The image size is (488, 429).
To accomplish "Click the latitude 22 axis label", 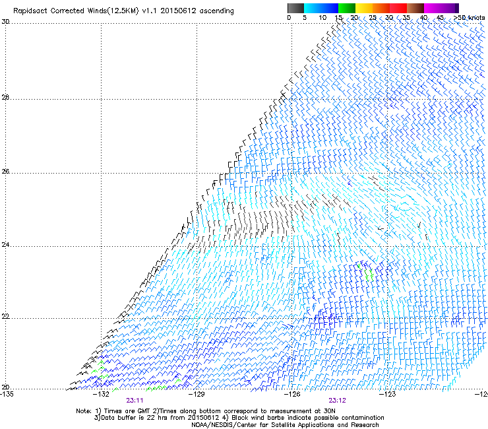I will (x=5, y=316).
